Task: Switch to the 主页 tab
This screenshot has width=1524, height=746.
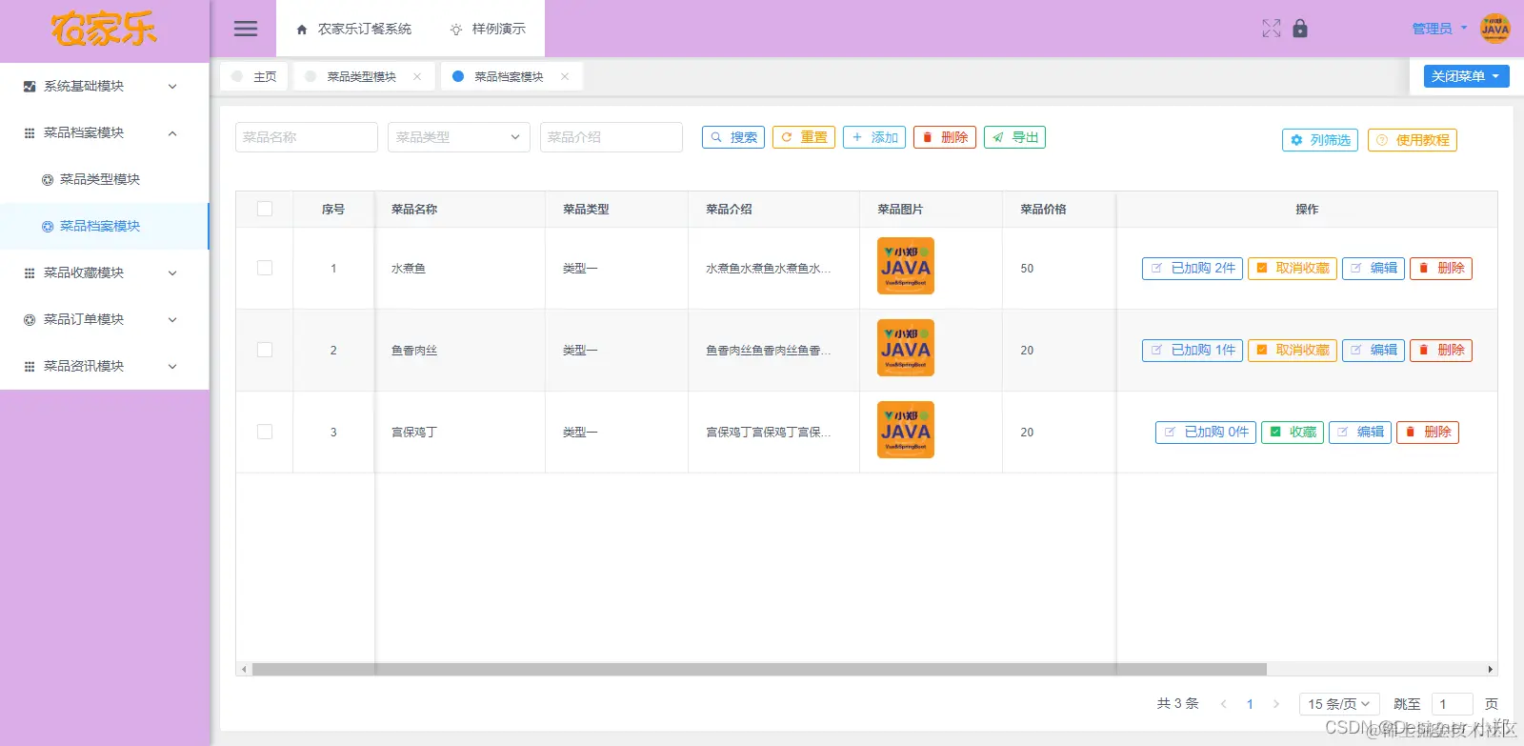Action: tap(254, 76)
